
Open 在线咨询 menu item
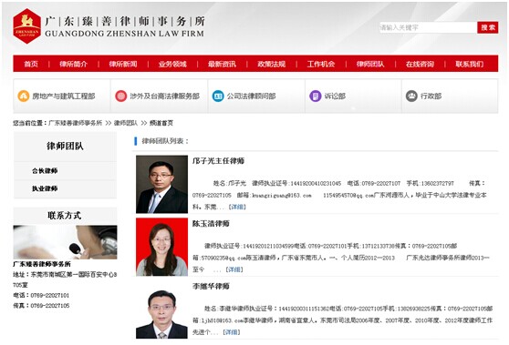pos(420,64)
